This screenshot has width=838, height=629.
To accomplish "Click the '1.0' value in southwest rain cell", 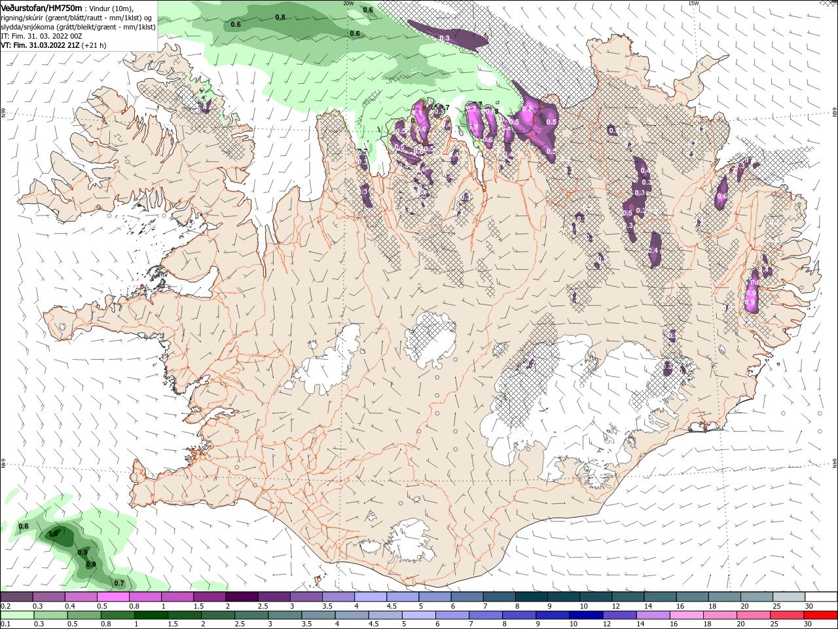I will coord(54,534).
